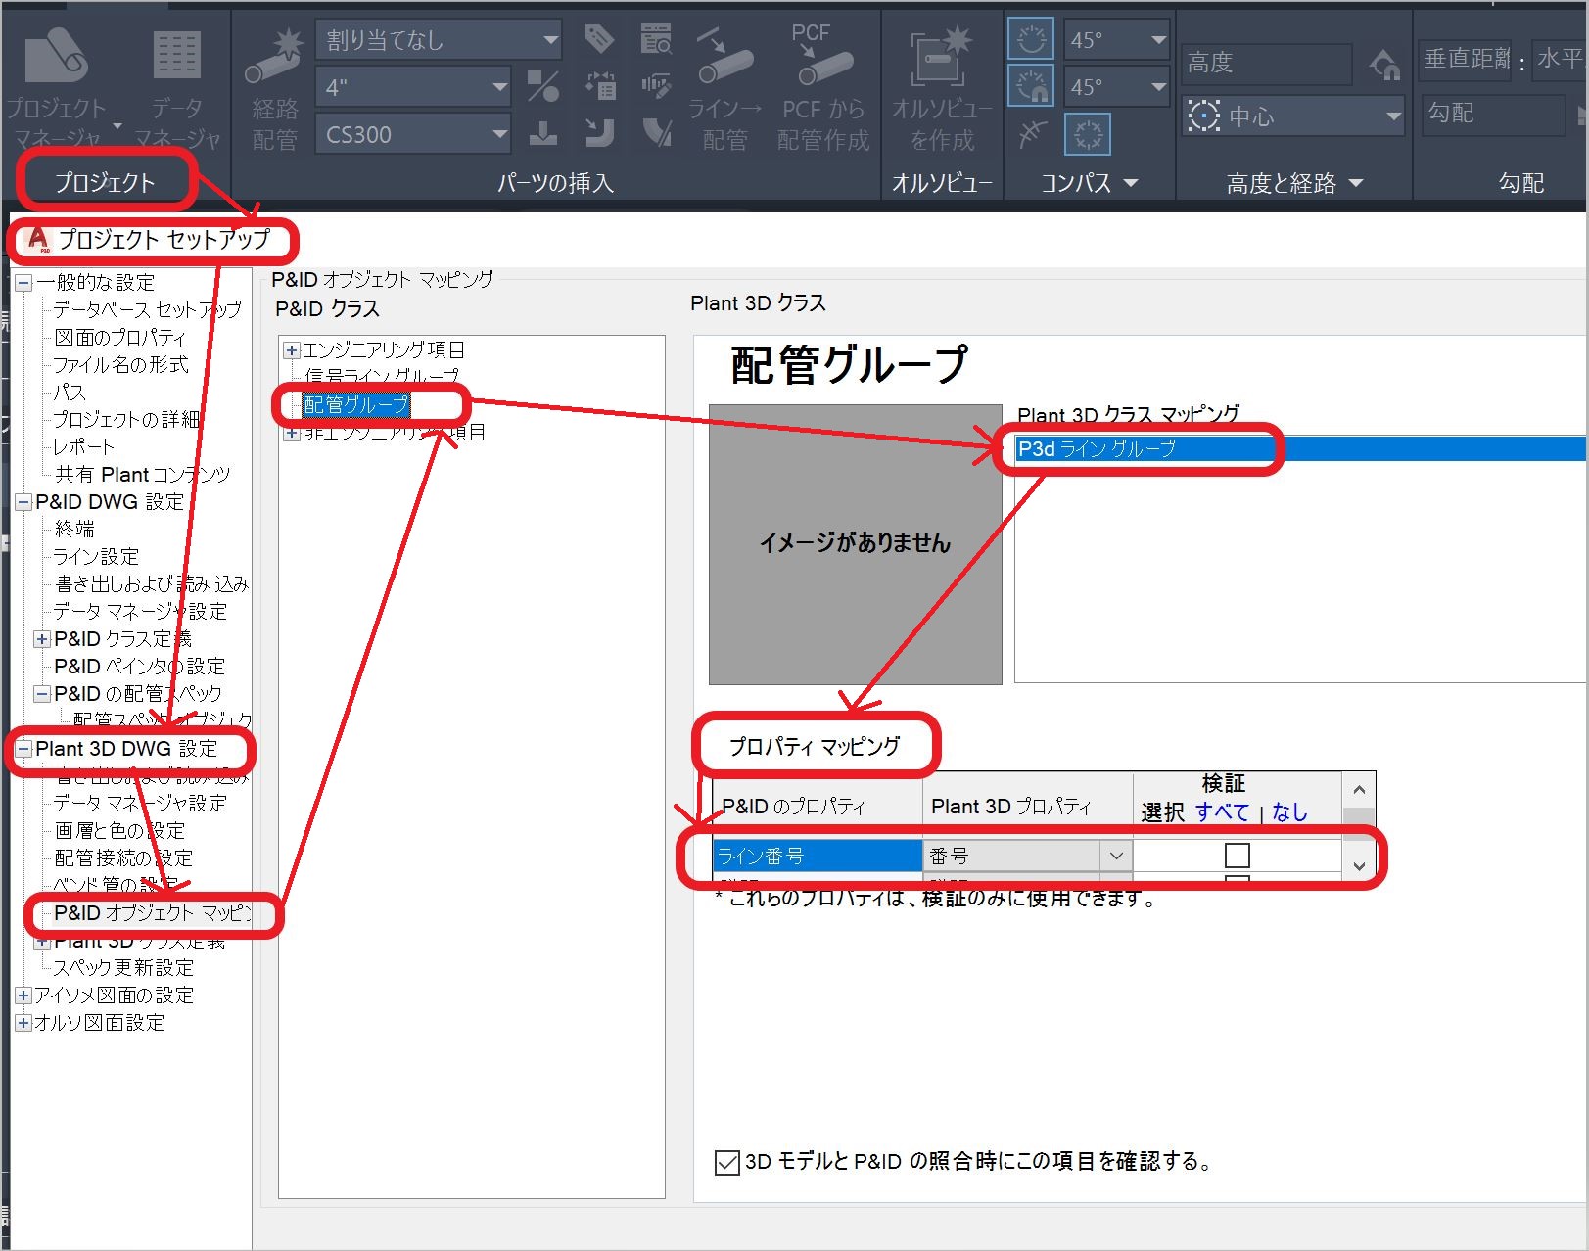Open the データ マネージャ tool
1589x1251 pixels.
[x=177, y=86]
